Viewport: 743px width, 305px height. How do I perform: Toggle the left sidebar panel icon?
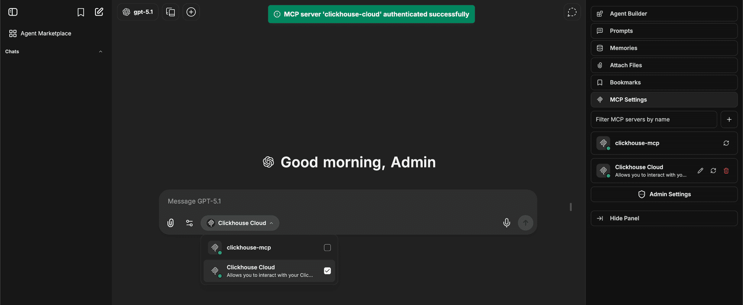click(13, 12)
